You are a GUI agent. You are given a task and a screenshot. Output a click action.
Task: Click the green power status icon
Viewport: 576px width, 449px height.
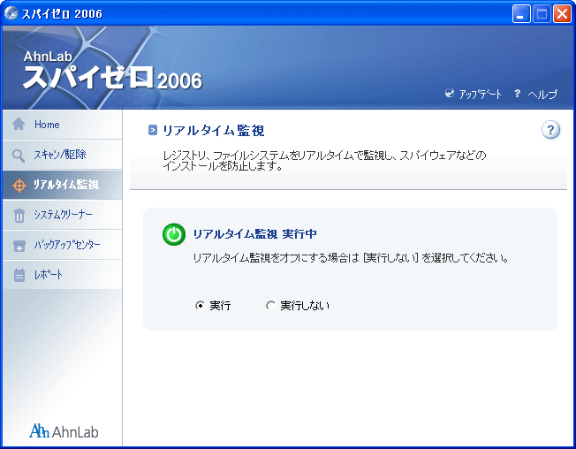(174, 234)
